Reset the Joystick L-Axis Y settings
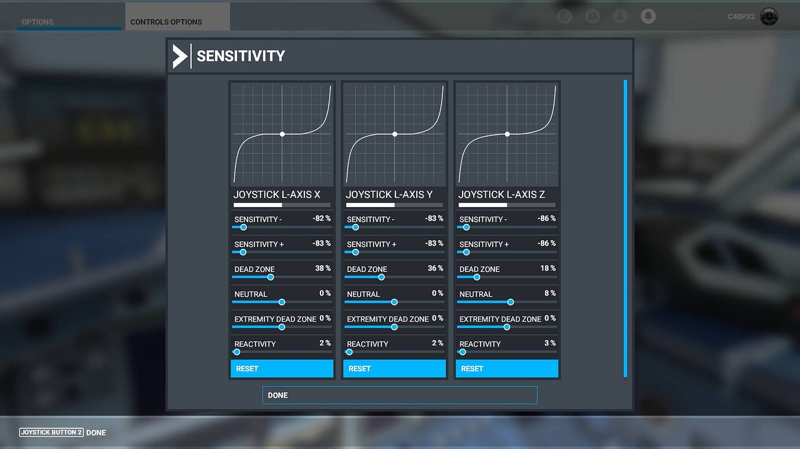This screenshot has width=800, height=449. click(x=394, y=369)
